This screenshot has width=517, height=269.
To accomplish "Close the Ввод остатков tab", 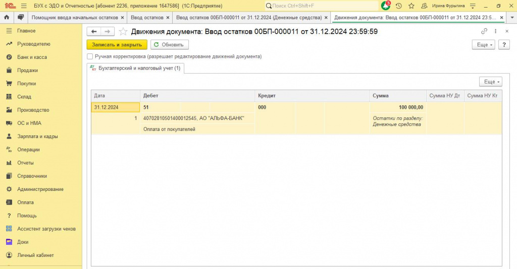I will pyautogui.click(x=168, y=18).
